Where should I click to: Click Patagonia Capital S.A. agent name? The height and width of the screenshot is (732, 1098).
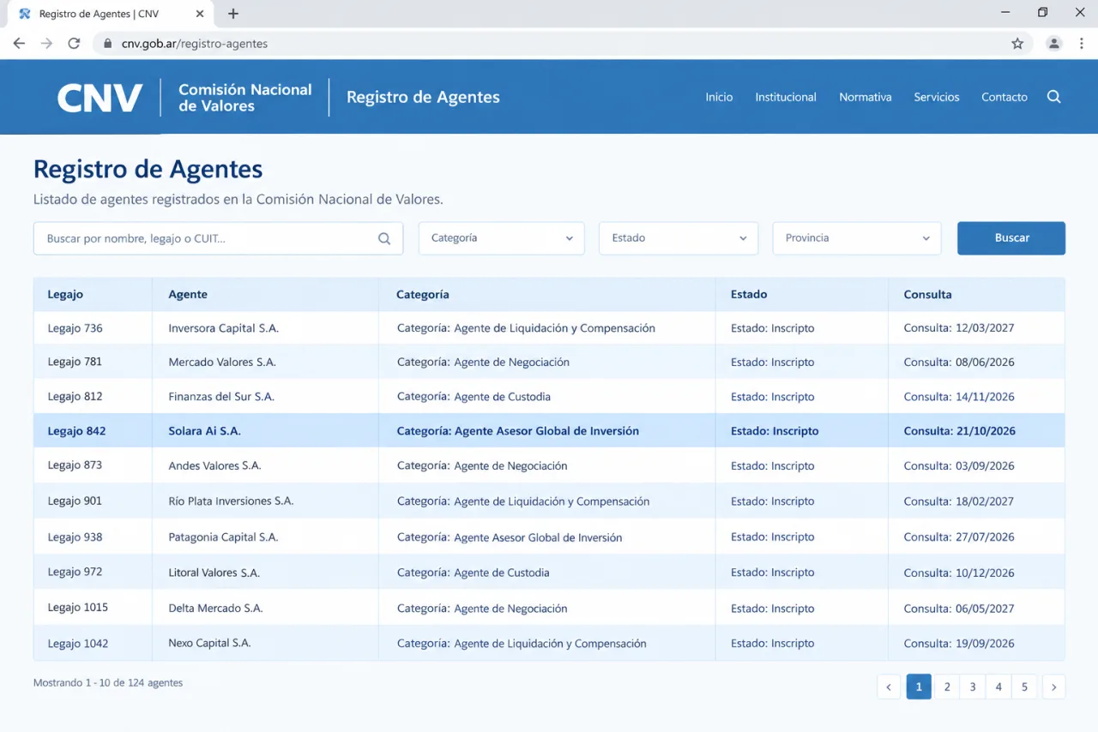[x=223, y=537]
